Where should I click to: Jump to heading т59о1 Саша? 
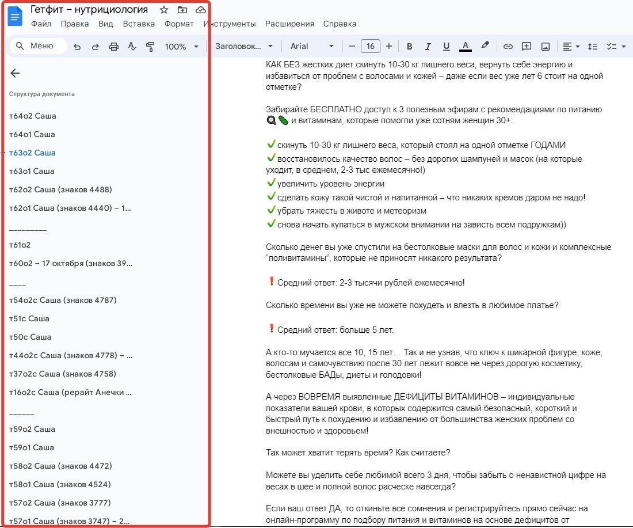32,447
